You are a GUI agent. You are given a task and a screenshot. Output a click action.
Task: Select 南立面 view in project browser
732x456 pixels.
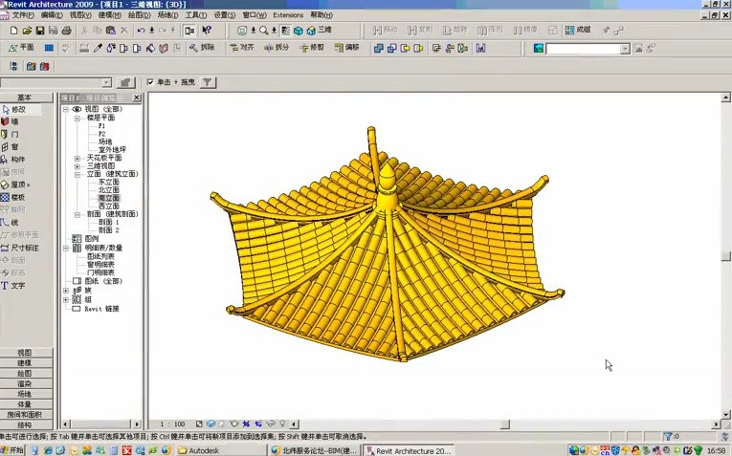click(x=108, y=198)
